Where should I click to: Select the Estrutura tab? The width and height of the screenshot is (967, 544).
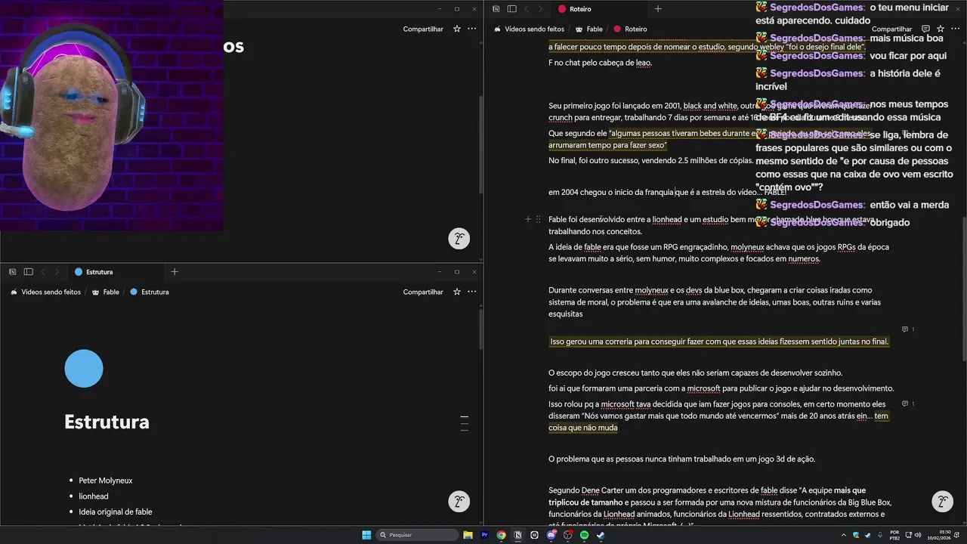coord(117,272)
